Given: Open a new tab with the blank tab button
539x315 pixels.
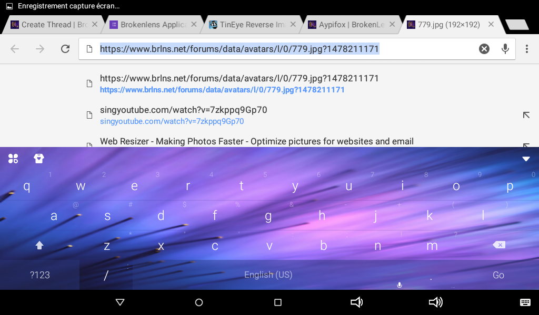Looking at the screenshot, I should click(517, 25).
